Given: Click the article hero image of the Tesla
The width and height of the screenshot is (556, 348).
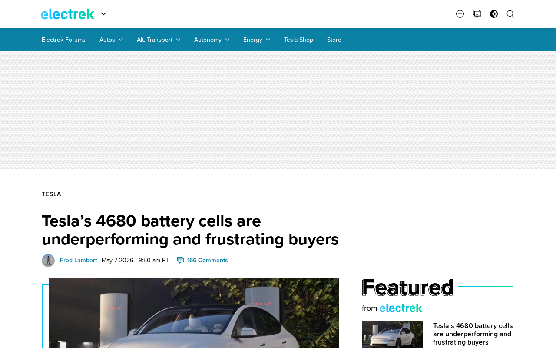Looking at the screenshot, I should tap(194, 313).
